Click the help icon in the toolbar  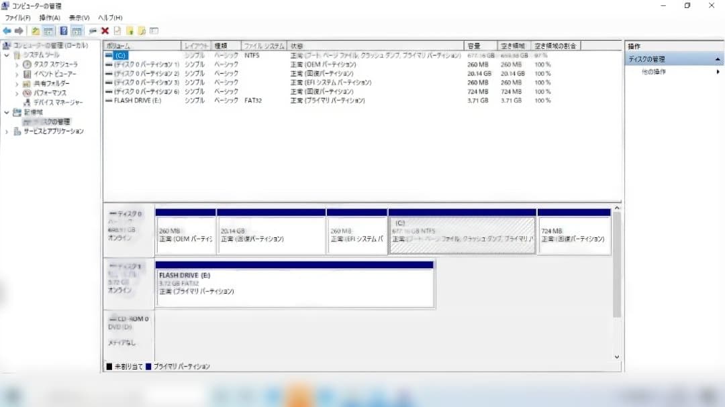(63, 30)
